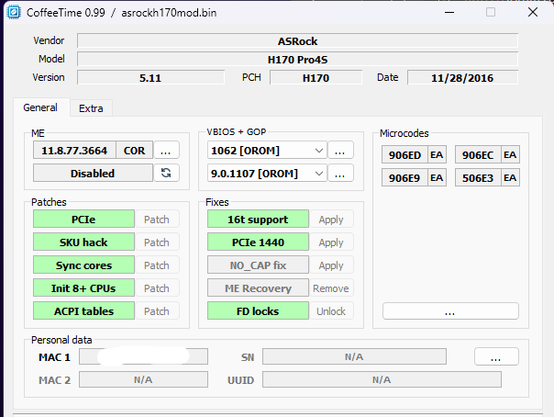This screenshot has height=417, width=554.
Task: Minimize the CoffeeTime window
Action: click(x=449, y=12)
